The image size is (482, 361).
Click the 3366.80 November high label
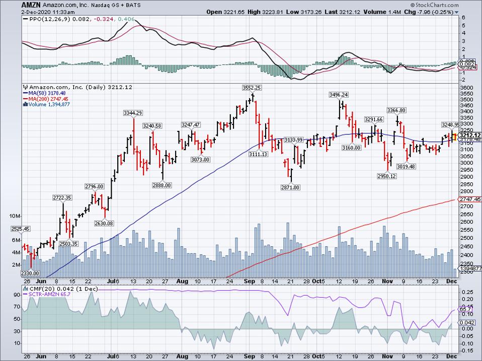396,110
